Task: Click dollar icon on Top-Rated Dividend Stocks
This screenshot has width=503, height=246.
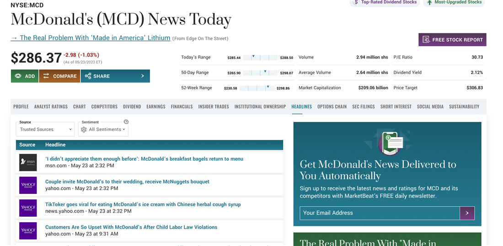Action: (x=356, y=2)
